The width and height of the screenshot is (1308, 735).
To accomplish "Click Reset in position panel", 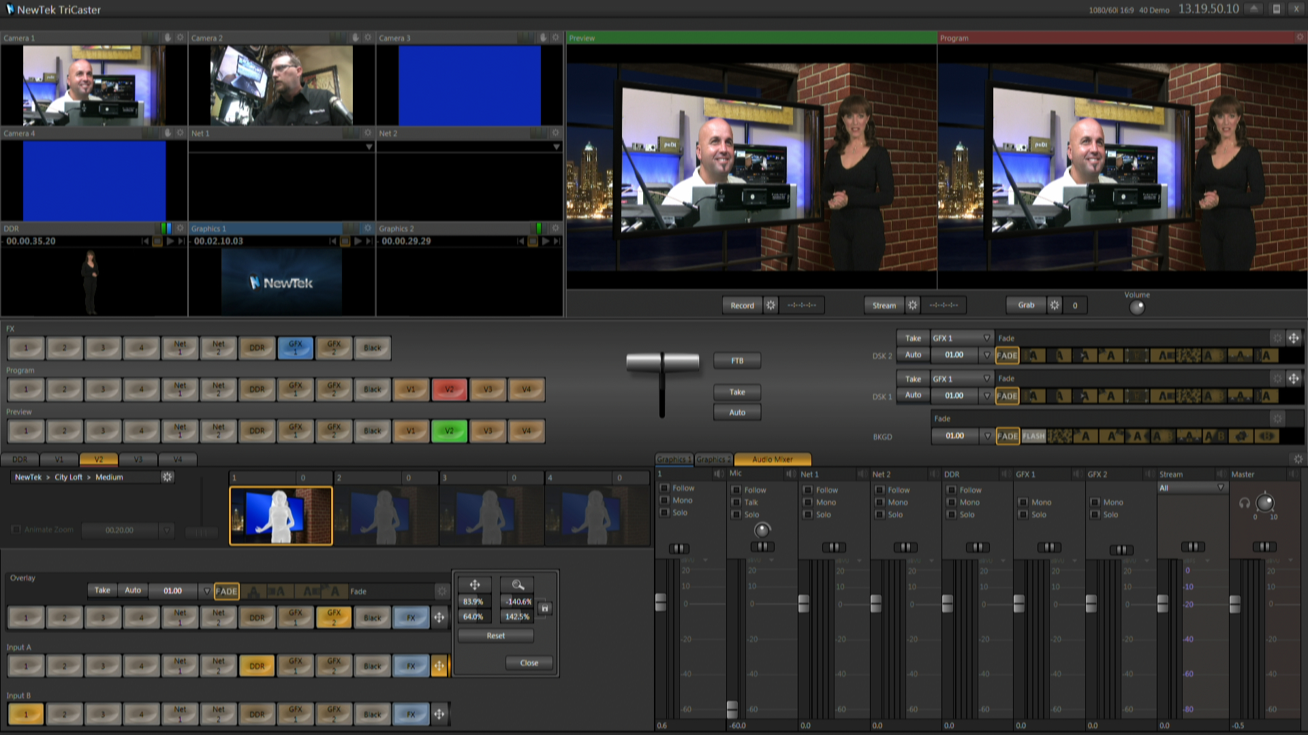I will [496, 636].
